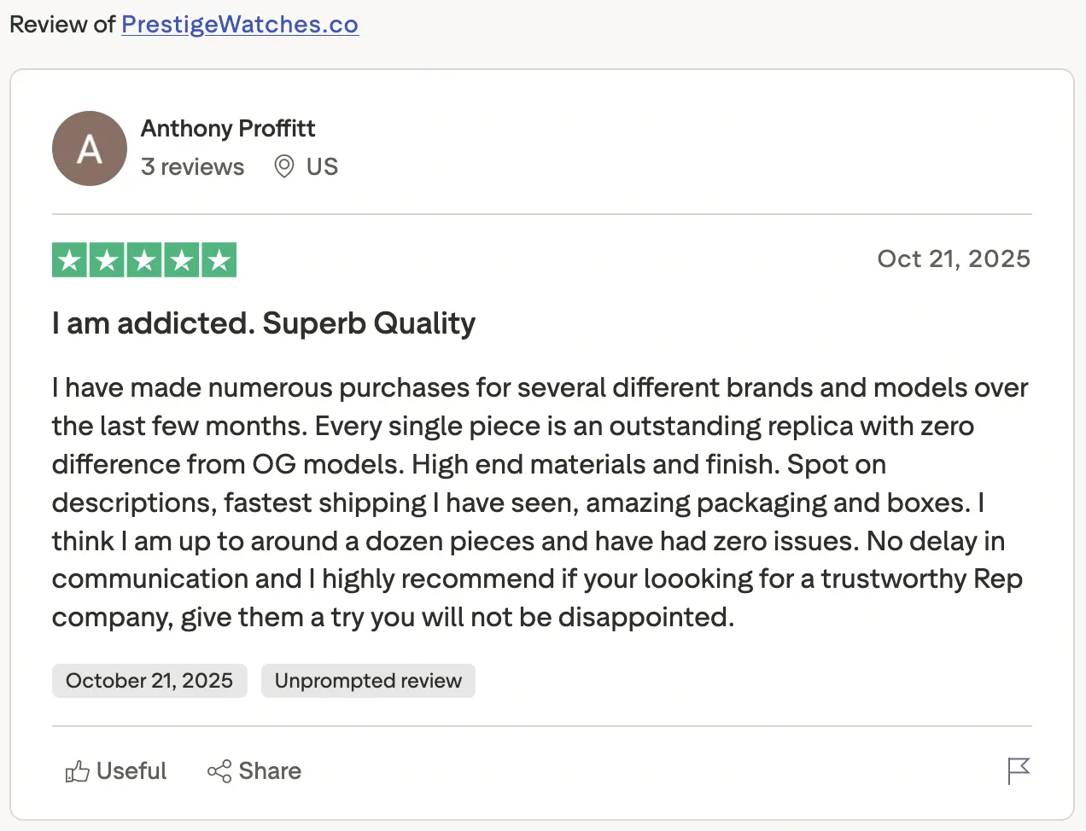Click the October 21, 2025 experience tag
Viewport: 1086px width, 831px height.
[149, 681]
